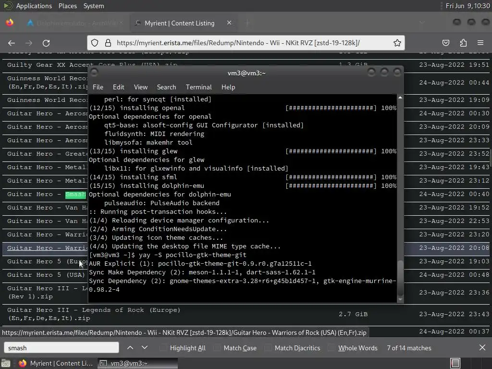Open the Firefox hamburger menu
Viewport: 492px width, 369px height.
click(x=480, y=43)
